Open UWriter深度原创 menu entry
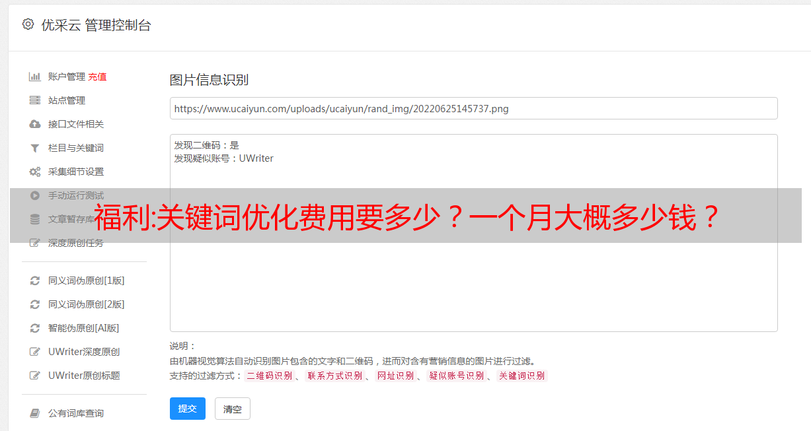 coord(84,352)
